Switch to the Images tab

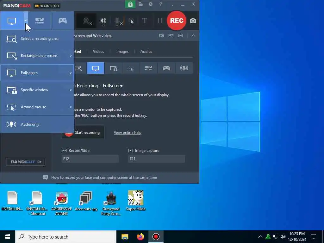pyautogui.click(x=122, y=52)
